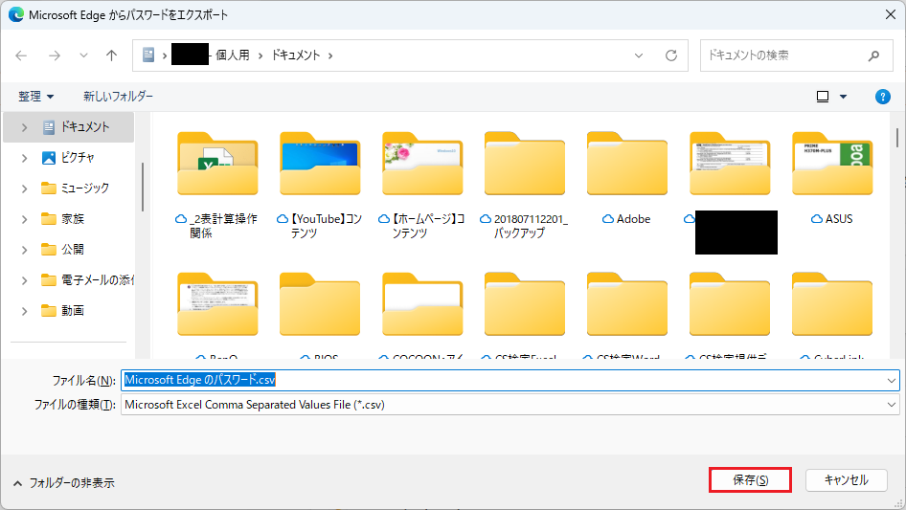
Task: Click cloud icon beside _2表計算操作関係
Action: pos(181,219)
